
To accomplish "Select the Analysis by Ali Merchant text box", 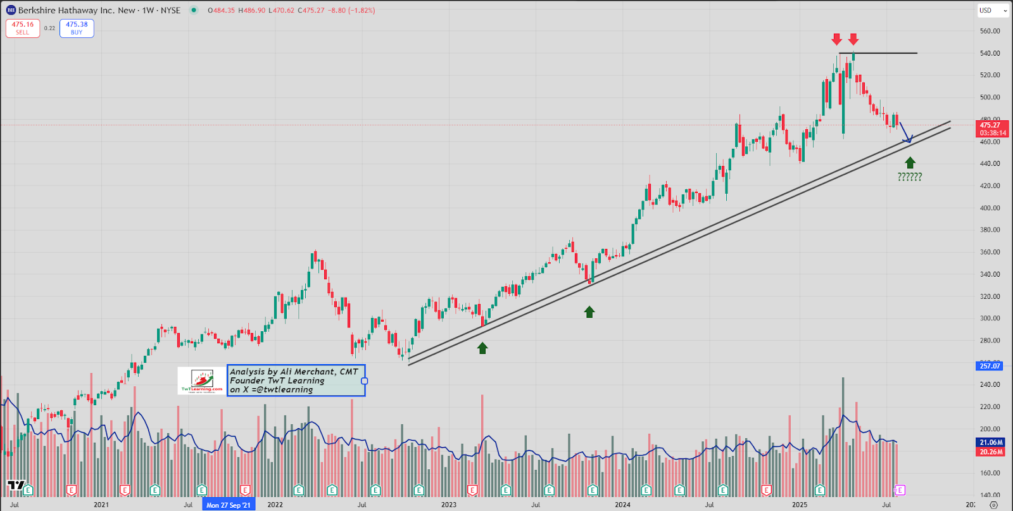I will pyautogui.click(x=296, y=381).
